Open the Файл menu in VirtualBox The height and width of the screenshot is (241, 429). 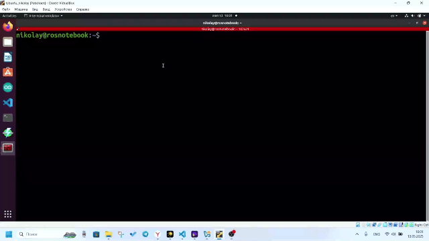(x=6, y=9)
